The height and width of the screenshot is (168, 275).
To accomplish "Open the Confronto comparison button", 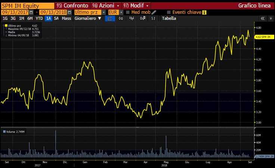I will tap(72, 6).
